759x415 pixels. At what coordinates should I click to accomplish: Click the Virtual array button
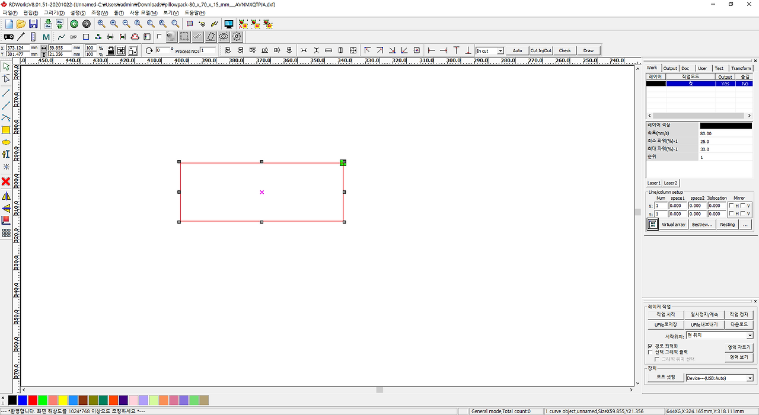click(x=674, y=224)
